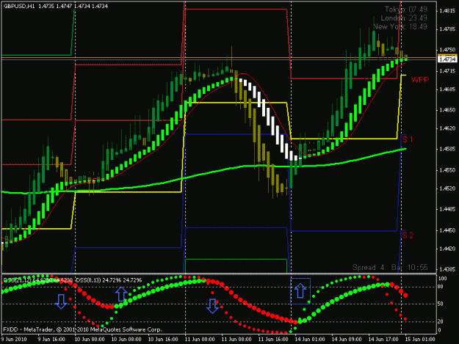Image resolution: width=459 pixels, height=344 pixels.
Task: Click the 9 Jun 2010 date label
Action: [14, 340]
